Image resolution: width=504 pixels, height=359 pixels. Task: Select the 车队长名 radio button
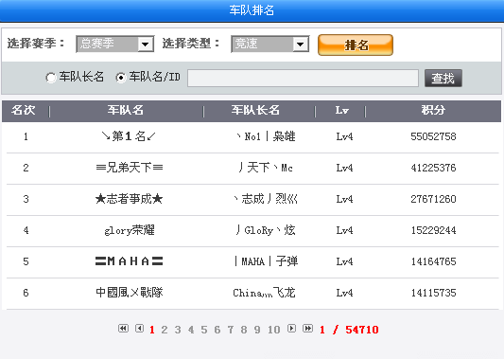pos(51,78)
